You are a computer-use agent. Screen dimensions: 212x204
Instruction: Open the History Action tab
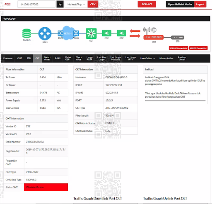pos(166,59)
